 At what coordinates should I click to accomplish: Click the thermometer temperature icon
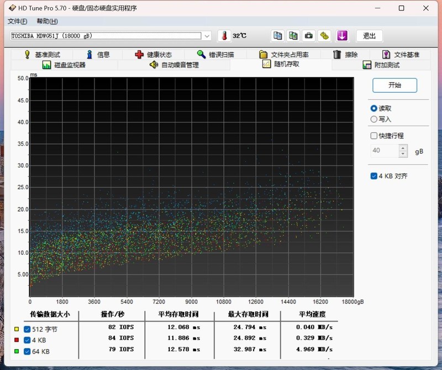[x=224, y=36]
